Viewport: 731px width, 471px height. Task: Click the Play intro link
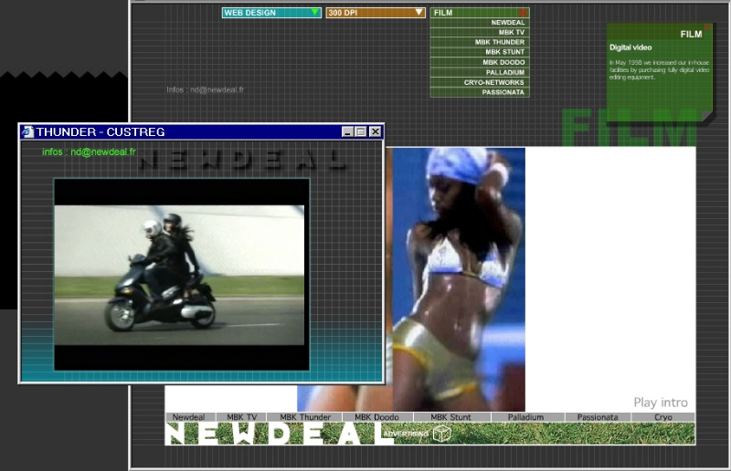(660, 402)
